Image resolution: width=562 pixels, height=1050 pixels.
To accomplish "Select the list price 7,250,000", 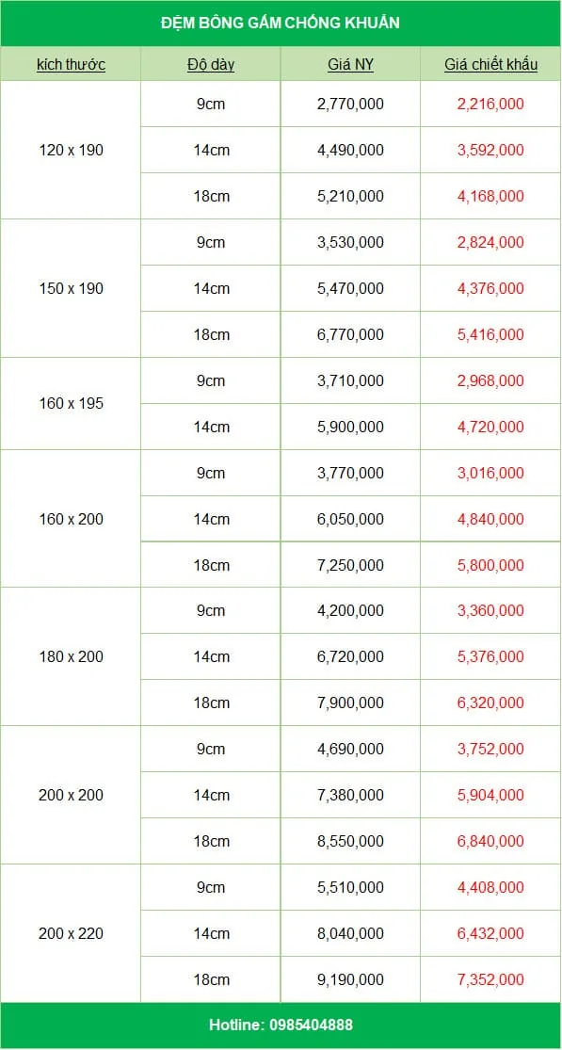I will (350, 565).
